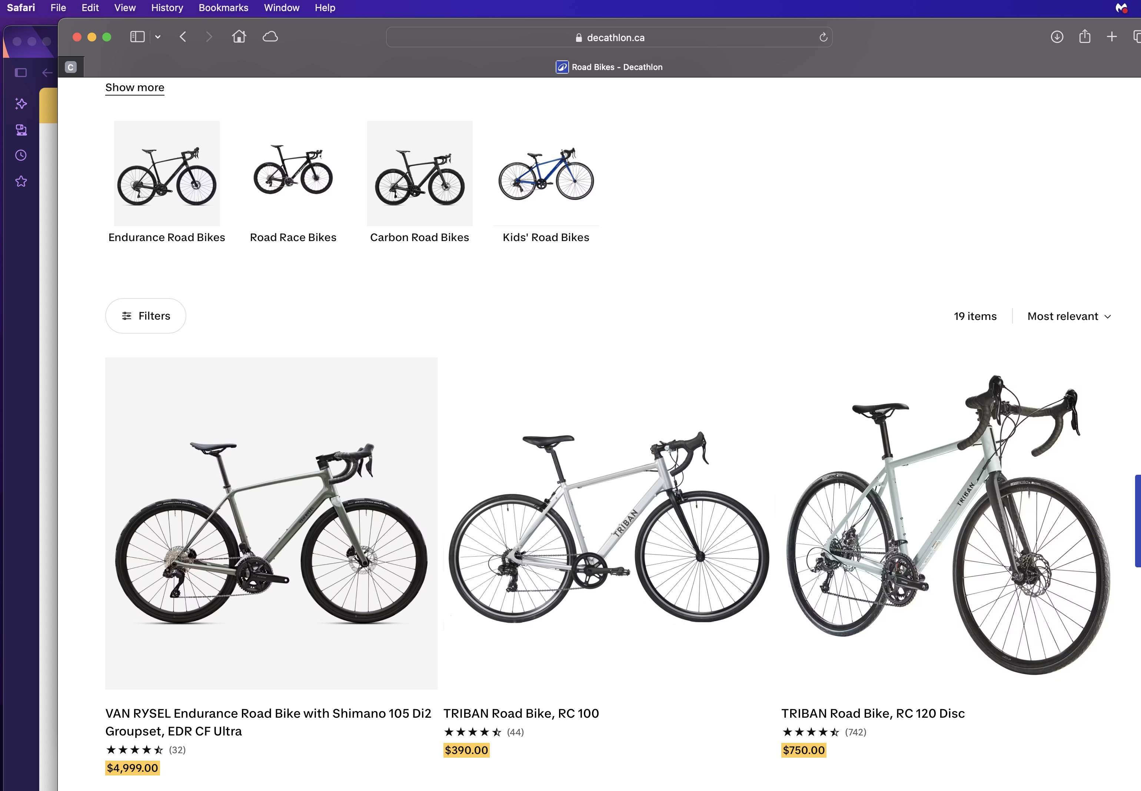Screen dimensions: 1141x791
Task: Open the Bookmarks menu
Action: click(x=223, y=8)
